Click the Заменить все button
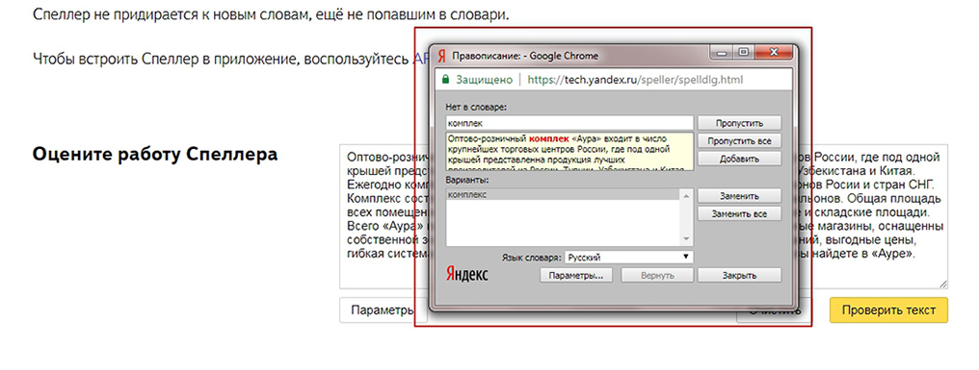Viewport: 979px width, 370px height. (739, 214)
